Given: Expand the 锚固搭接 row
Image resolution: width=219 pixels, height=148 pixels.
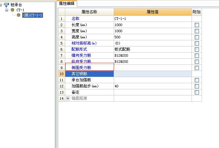Looking at the screenshot, I should pyautogui.click(x=68, y=99).
